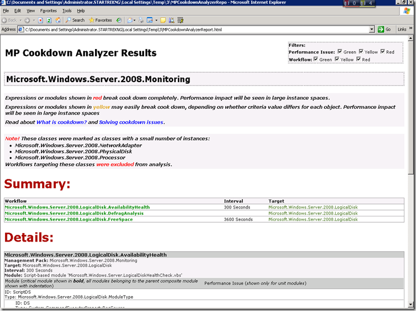Open the 'Solving cookdown issues' link
Screen dimensions: 416x311
[131, 122]
